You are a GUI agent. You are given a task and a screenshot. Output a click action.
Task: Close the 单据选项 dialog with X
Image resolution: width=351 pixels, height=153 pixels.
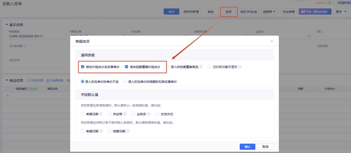coord(272,41)
